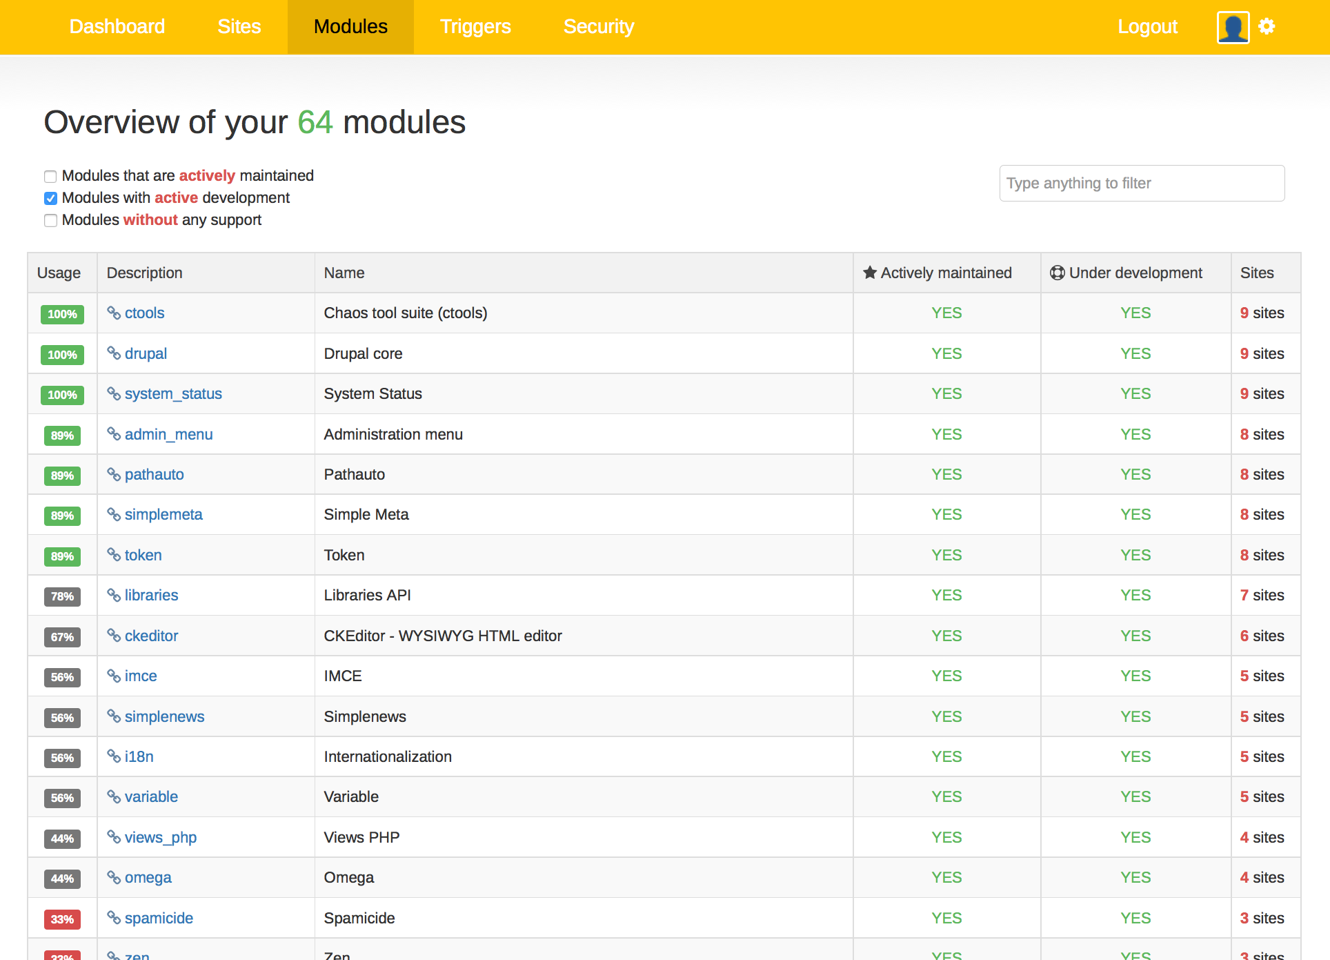Screen dimensions: 1330x960
Task: Open the libraries module link
Action: point(151,595)
